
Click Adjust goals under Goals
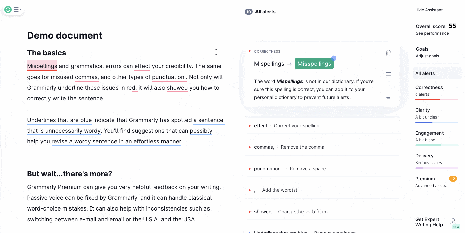pyautogui.click(x=427, y=56)
